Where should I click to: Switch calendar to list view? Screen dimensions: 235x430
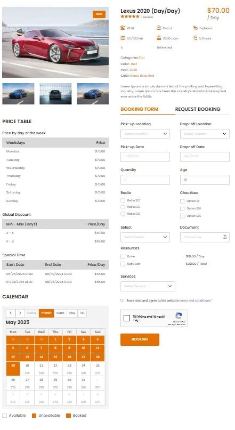pyautogui.click(x=82, y=313)
